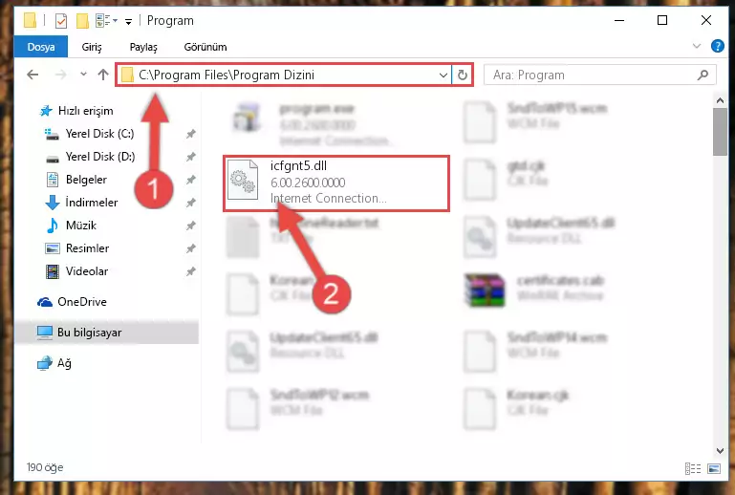Unpin Belgeler pin icon
This screenshot has width=735, height=495.
click(190, 180)
